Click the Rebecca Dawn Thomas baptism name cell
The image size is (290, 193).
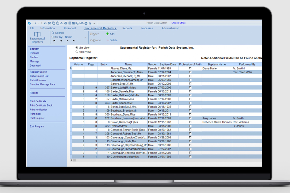(217, 122)
